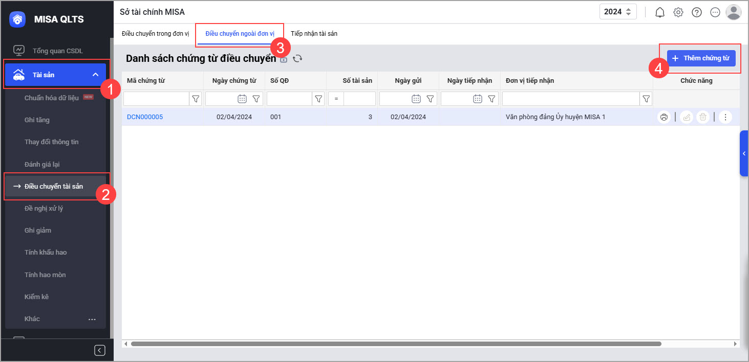Edit voucher DCN000005 with pencil icon

pos(687,117)
